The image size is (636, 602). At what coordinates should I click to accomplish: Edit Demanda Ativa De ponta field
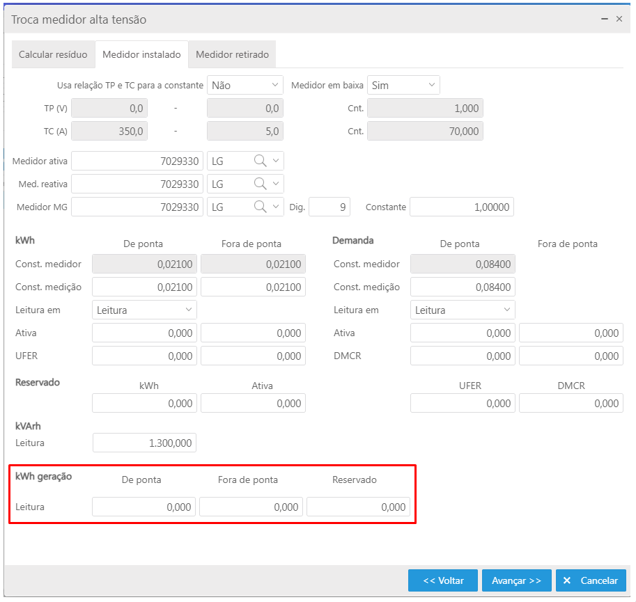point(463,333)
